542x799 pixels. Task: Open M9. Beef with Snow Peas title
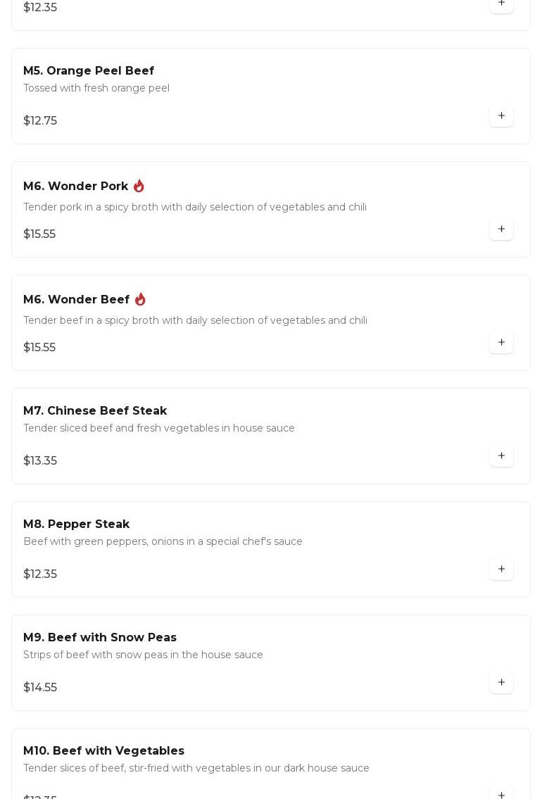(100, 637)
